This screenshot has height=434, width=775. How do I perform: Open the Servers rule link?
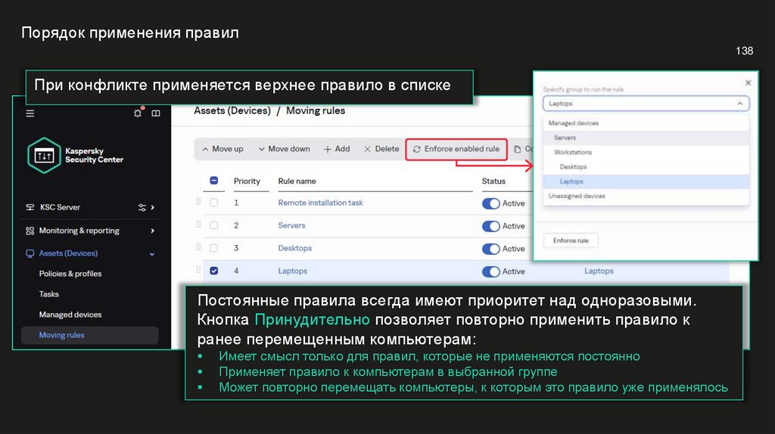pyautogui.click(x=291, y=225)
